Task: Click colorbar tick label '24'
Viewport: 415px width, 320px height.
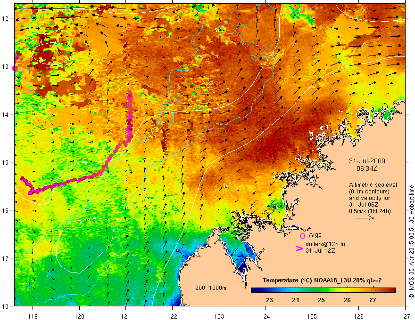Action: (x=295, y=300)
